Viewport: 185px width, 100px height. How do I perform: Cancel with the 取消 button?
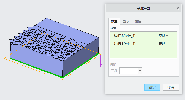click(x=171, y=87)
